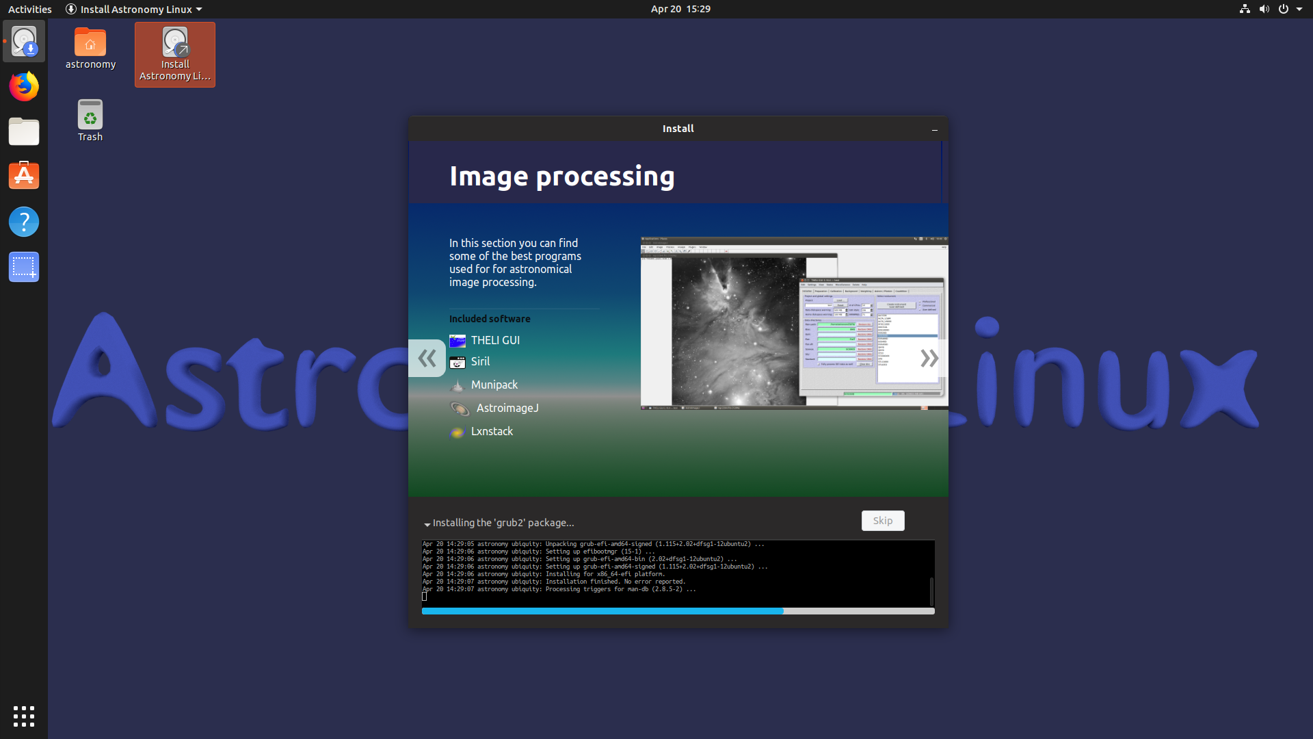Click the volume icon in the top bar
This screenshot has width=1313, height=739.
click(x=1262, y=9)
